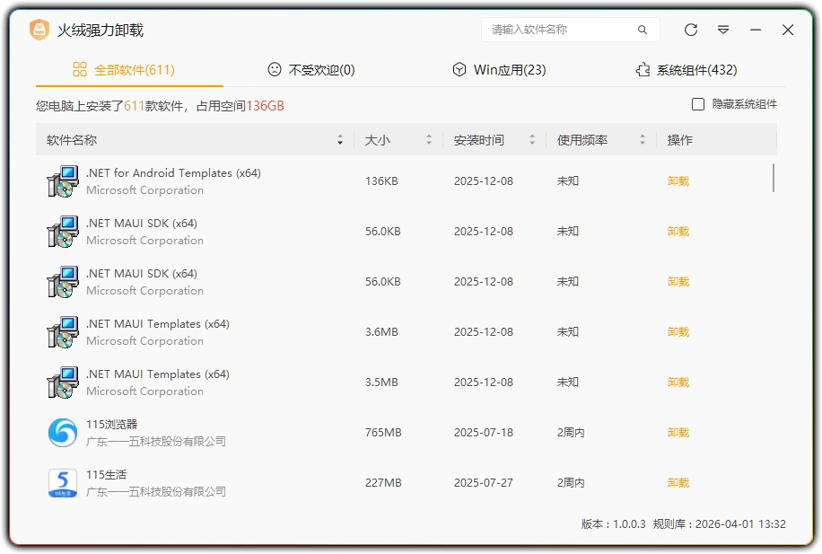
Task: Select the 115生活 application icon
Action: click(62, 482)
